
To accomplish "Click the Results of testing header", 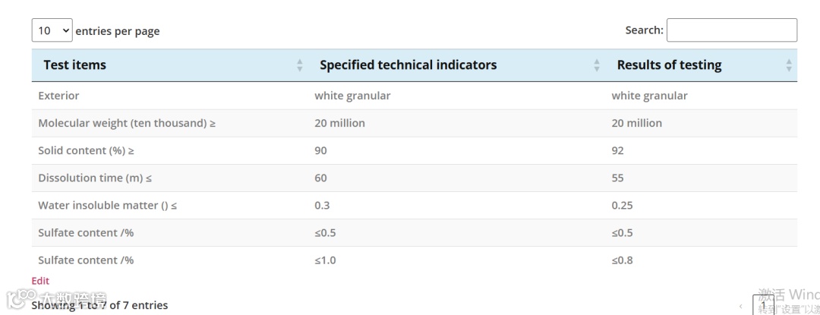I will pos(670,65).
